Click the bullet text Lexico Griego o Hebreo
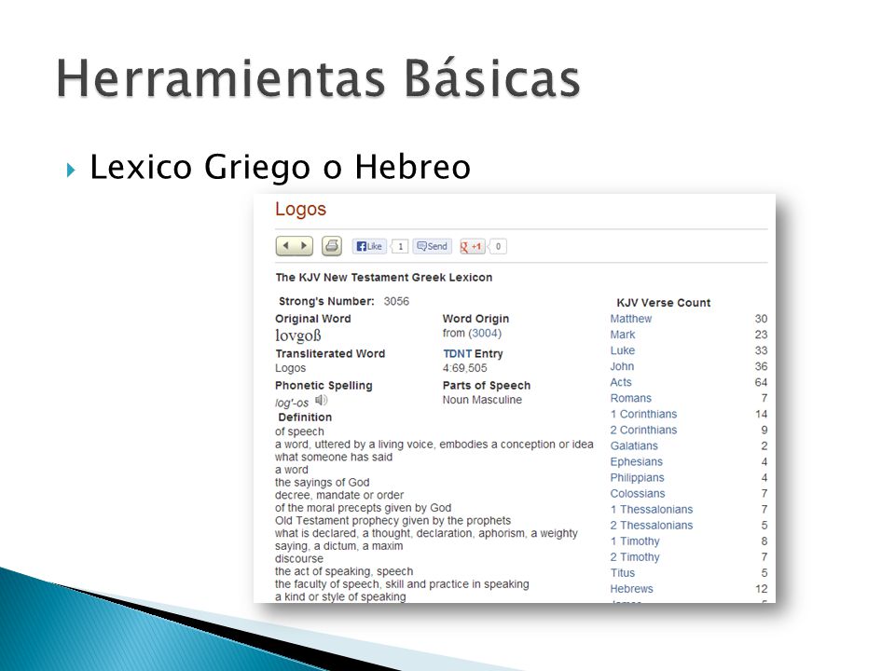Viewport: 895px width, 671px height. coord(280,167)
